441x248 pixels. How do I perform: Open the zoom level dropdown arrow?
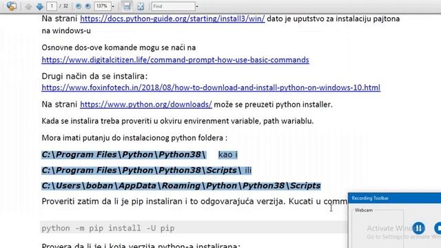click(x=113, y=6)
